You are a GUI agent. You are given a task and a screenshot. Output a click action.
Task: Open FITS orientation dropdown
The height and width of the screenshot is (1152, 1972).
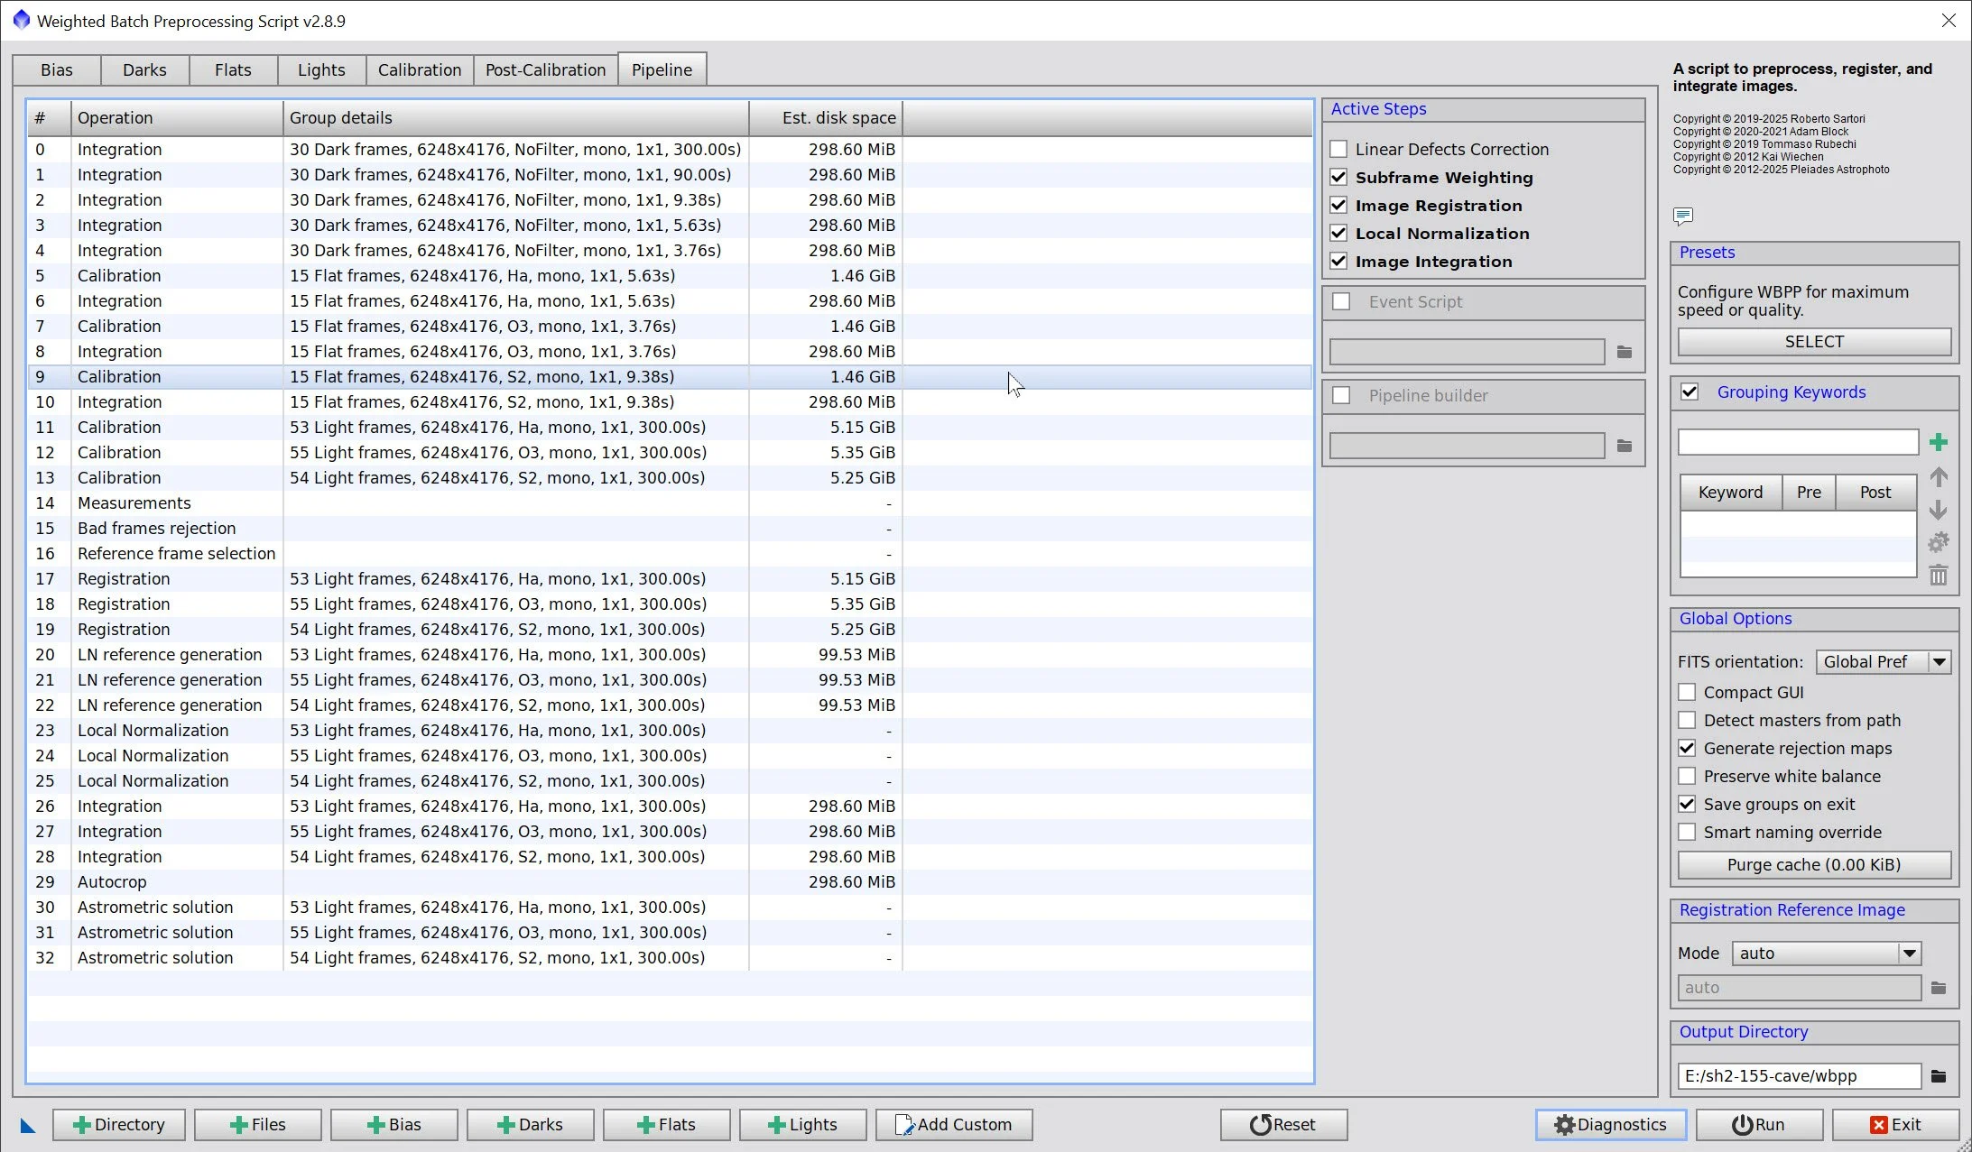(1939, 661)
